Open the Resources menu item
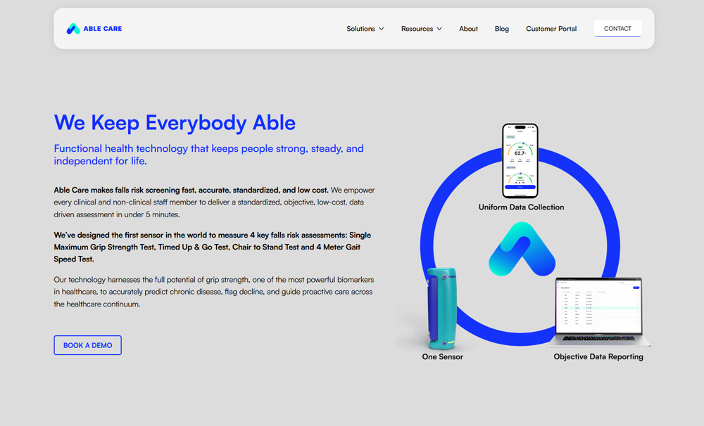704x426 pixels. point(417,29)
